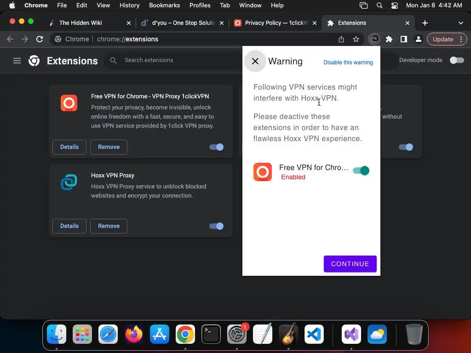Open Finder from the Dock
This screenshot has width=471, height=353.
pyautogui.click(x=57, y=334)
